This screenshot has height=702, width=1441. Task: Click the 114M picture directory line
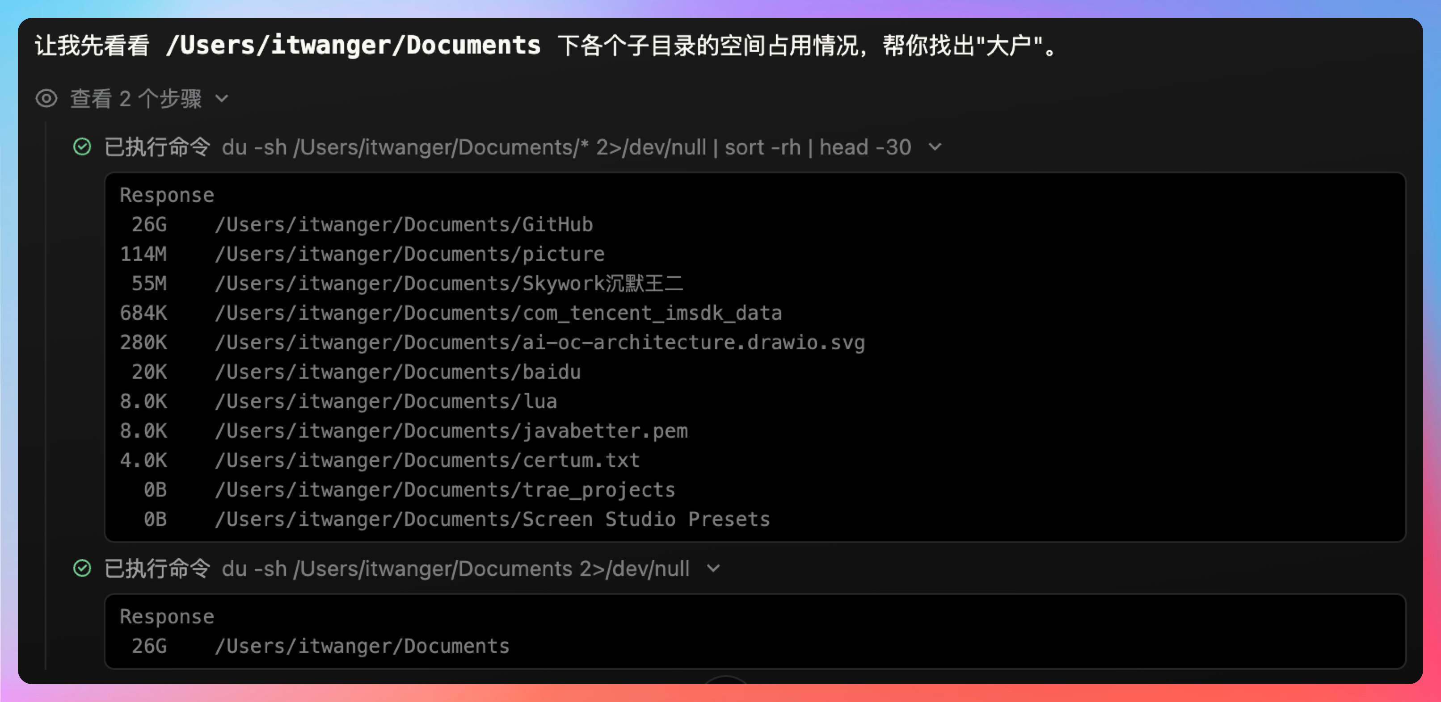click(x=362, y=254)
